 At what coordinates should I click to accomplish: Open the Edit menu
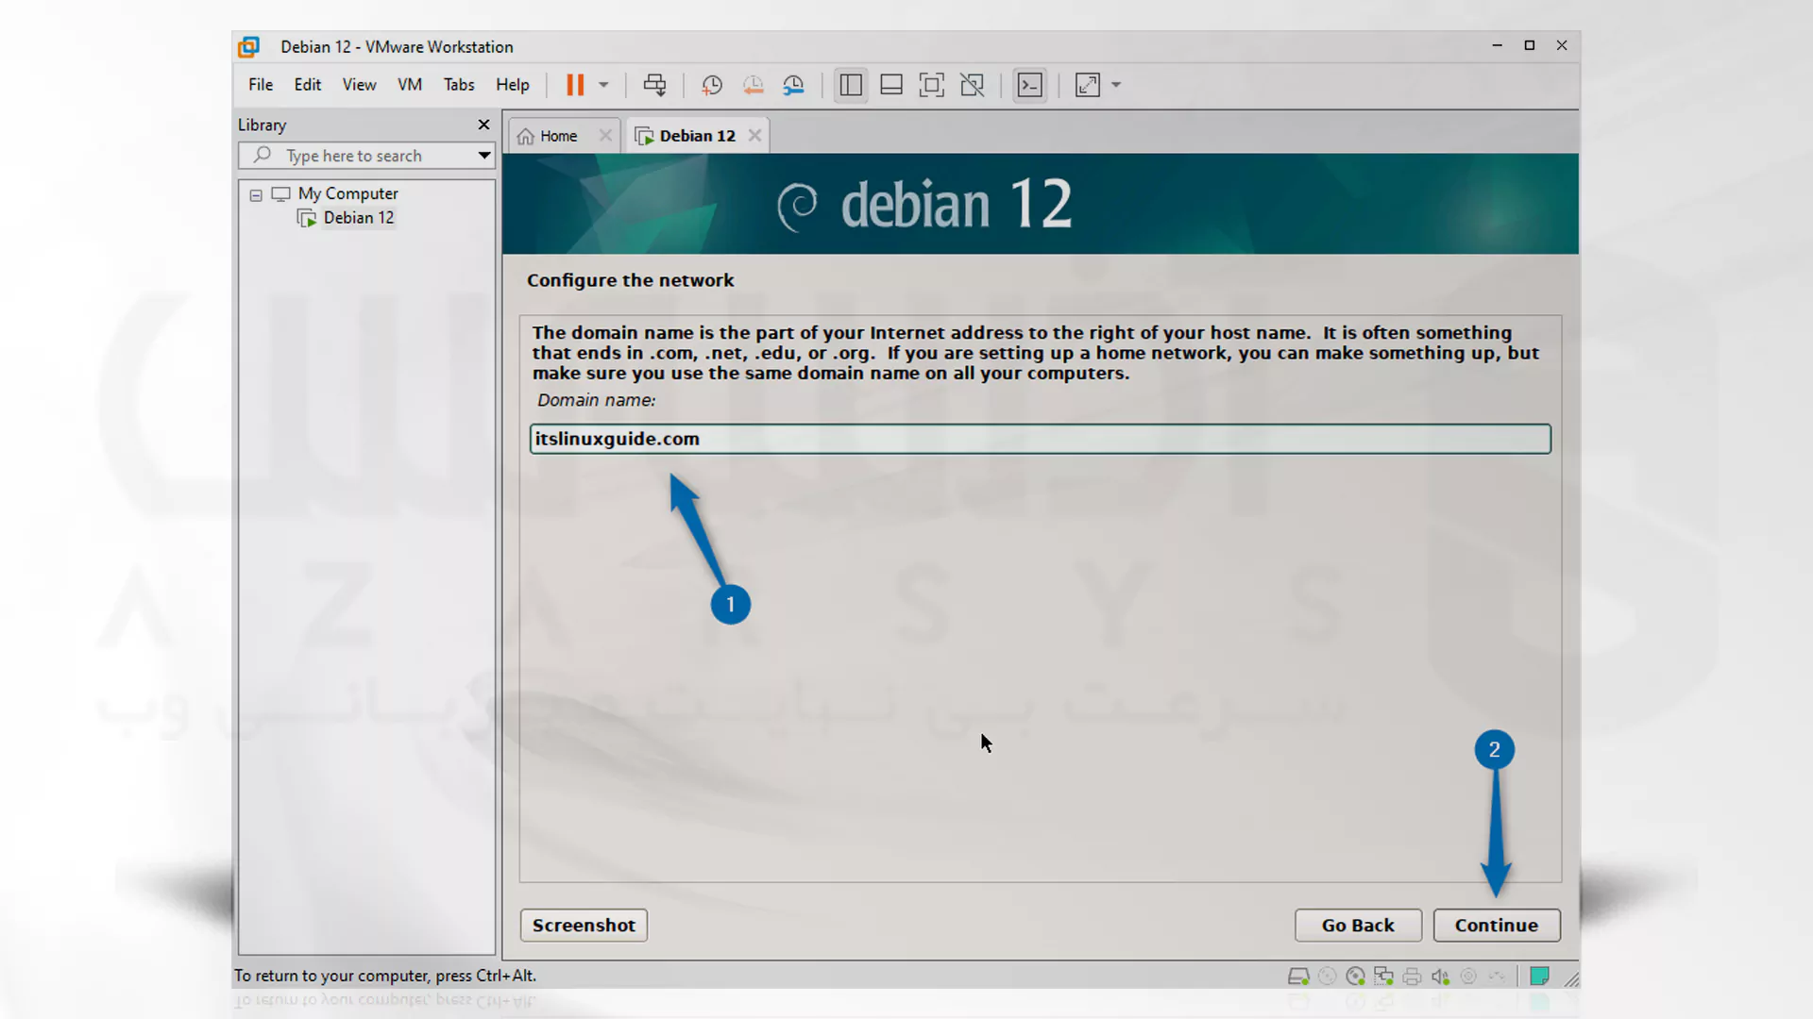(x=308, y=85)
